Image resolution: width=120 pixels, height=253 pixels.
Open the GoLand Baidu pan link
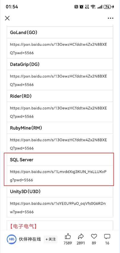(58, 49)
